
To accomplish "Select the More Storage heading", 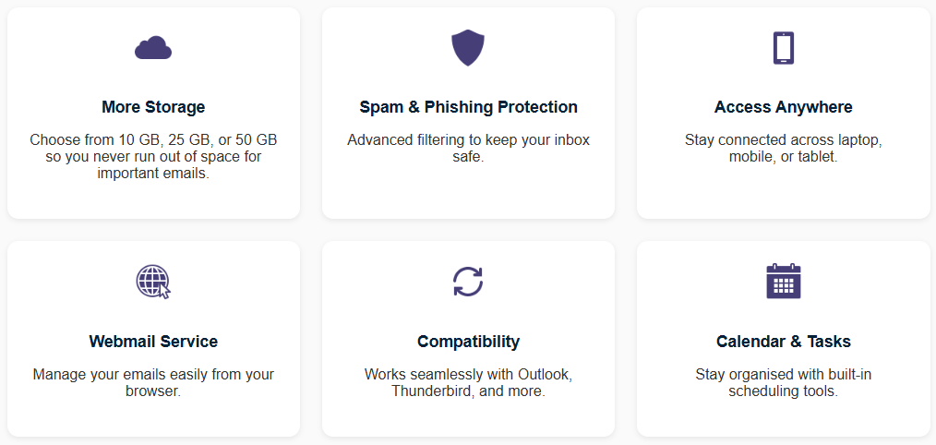I will (x=153, y=107).
